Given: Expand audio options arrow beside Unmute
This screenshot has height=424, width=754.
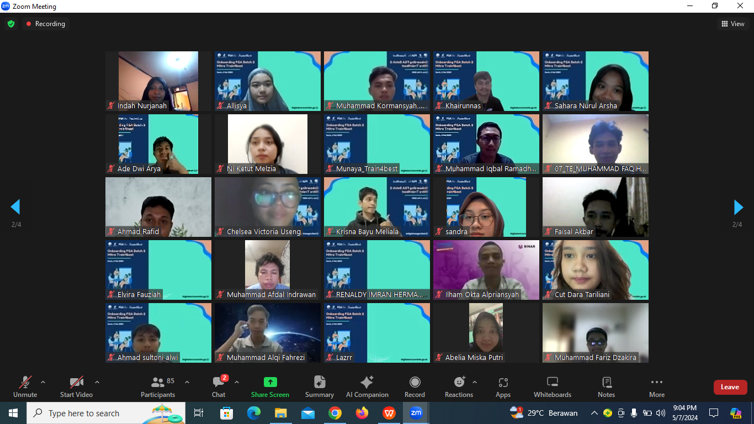Looking at the screenshot, I should 43,382.
